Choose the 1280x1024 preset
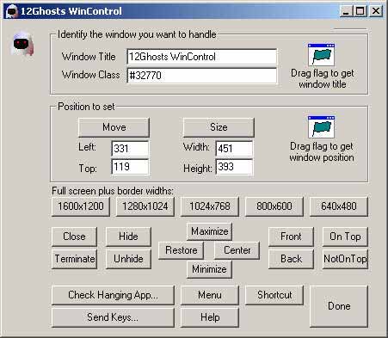The width and height of the screenshot is (388, 338). tap(145, 206)
